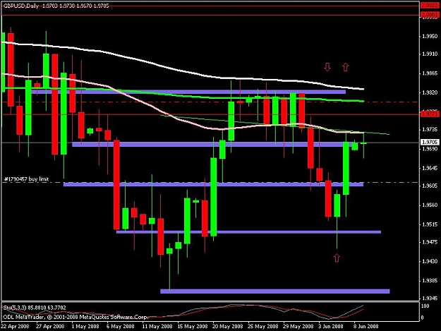Click the GBPUSD,Daily chart title text

[21, 6]
